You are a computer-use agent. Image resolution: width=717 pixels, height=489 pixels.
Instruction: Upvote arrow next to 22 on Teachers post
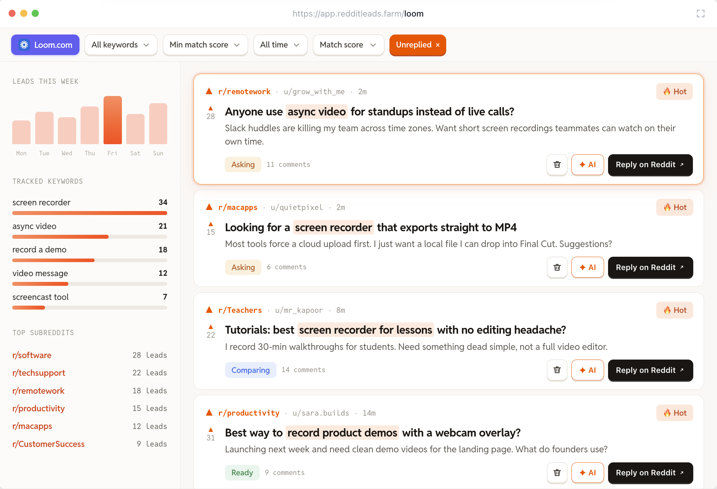pyautogui.click(x=211, y=327)
